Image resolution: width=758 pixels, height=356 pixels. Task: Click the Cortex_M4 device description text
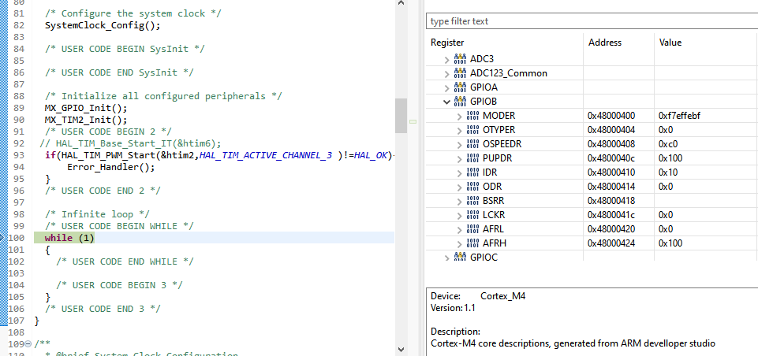point(502,296)
